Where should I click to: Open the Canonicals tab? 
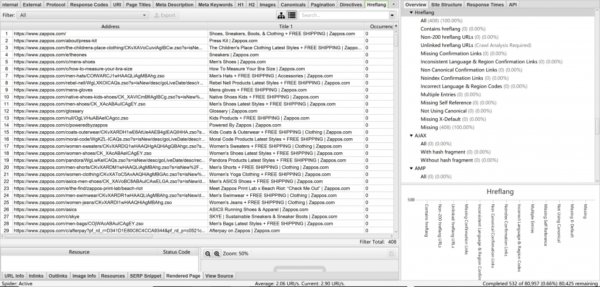[293, 5]
